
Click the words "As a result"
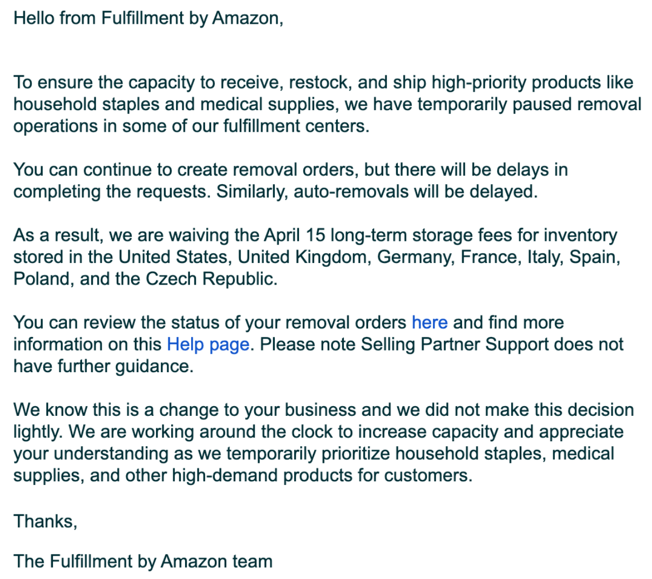click(x=58, y=235)
